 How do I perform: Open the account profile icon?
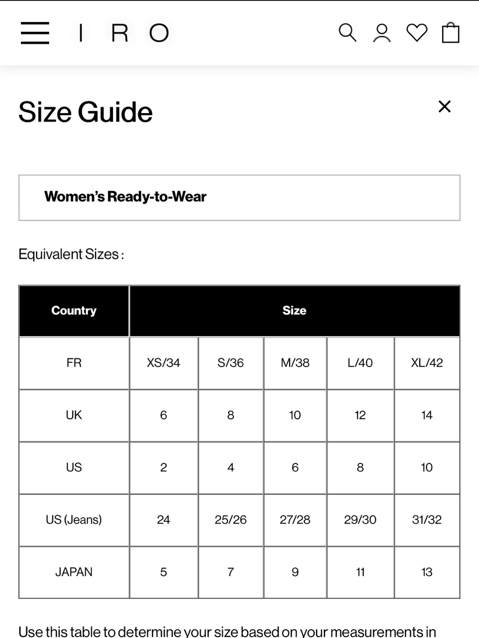[x=382, y=33]
